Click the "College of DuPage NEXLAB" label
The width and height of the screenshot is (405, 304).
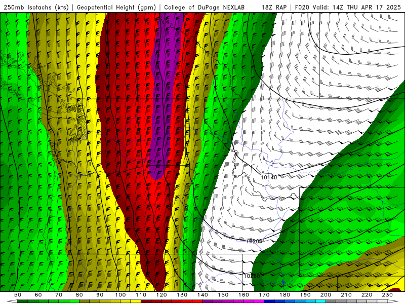coord(205,7)
